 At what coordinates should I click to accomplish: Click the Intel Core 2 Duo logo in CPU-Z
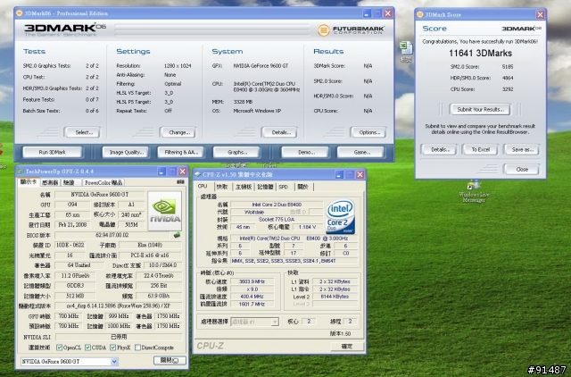pos(340,216)
